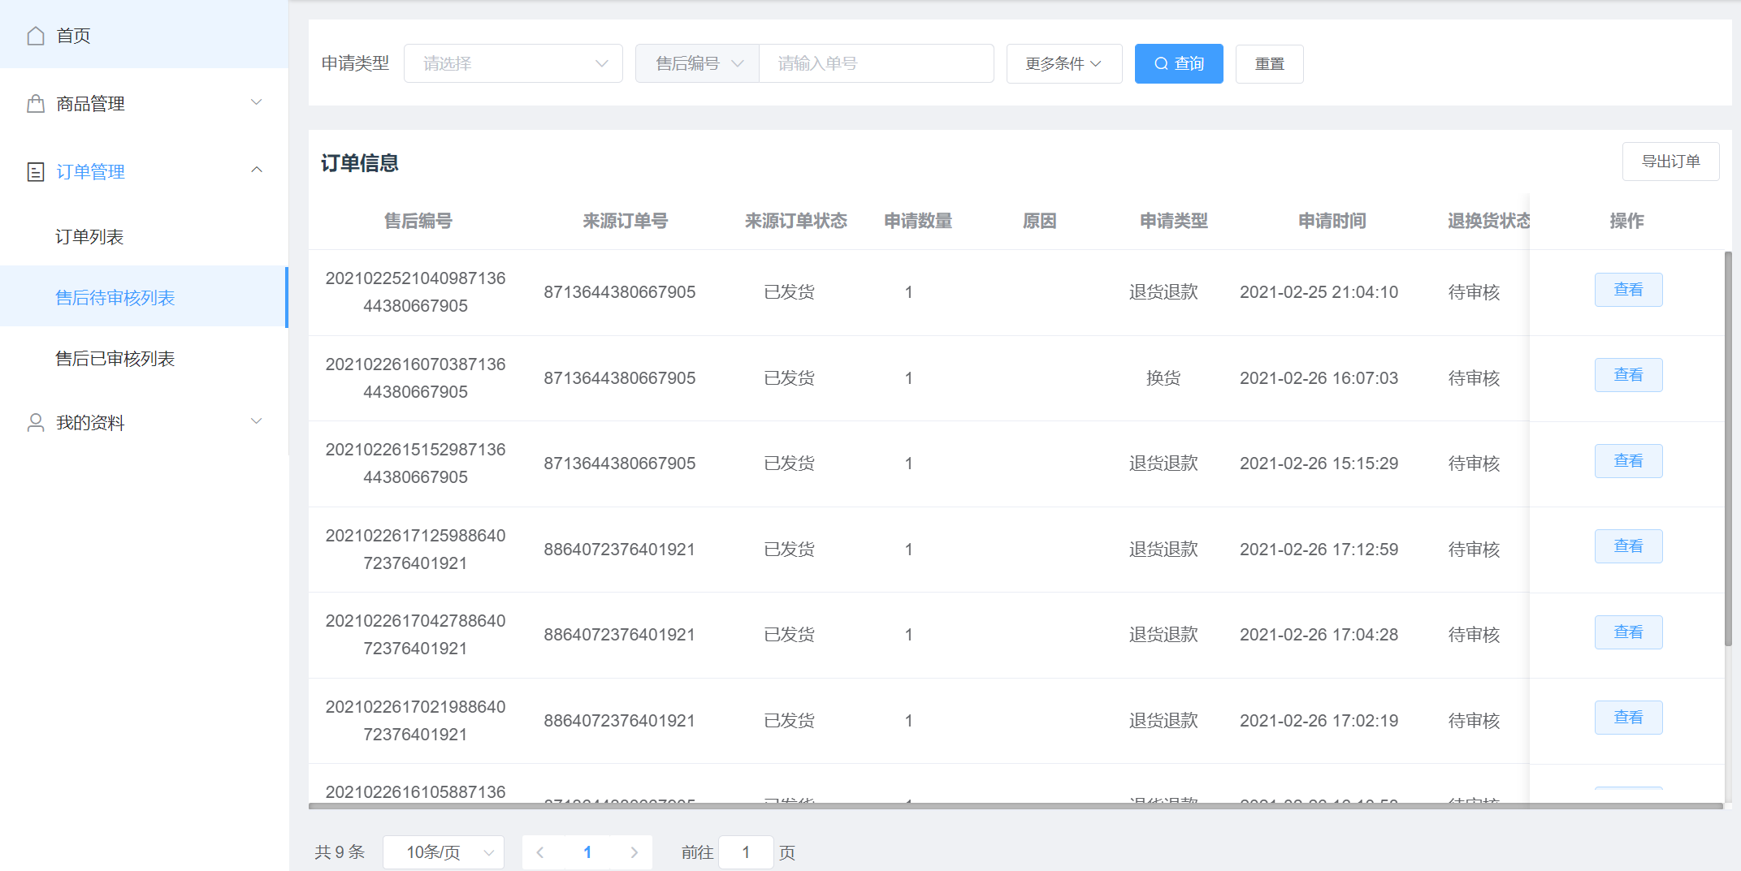Click 售后编号 2021022617125988640 cell
The width and height of the screenshot is (1741, 871).
point(415,550)
